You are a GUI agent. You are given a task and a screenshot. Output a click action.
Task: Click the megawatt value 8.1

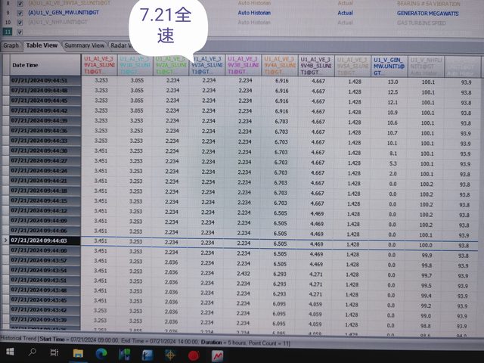[393, 154]
